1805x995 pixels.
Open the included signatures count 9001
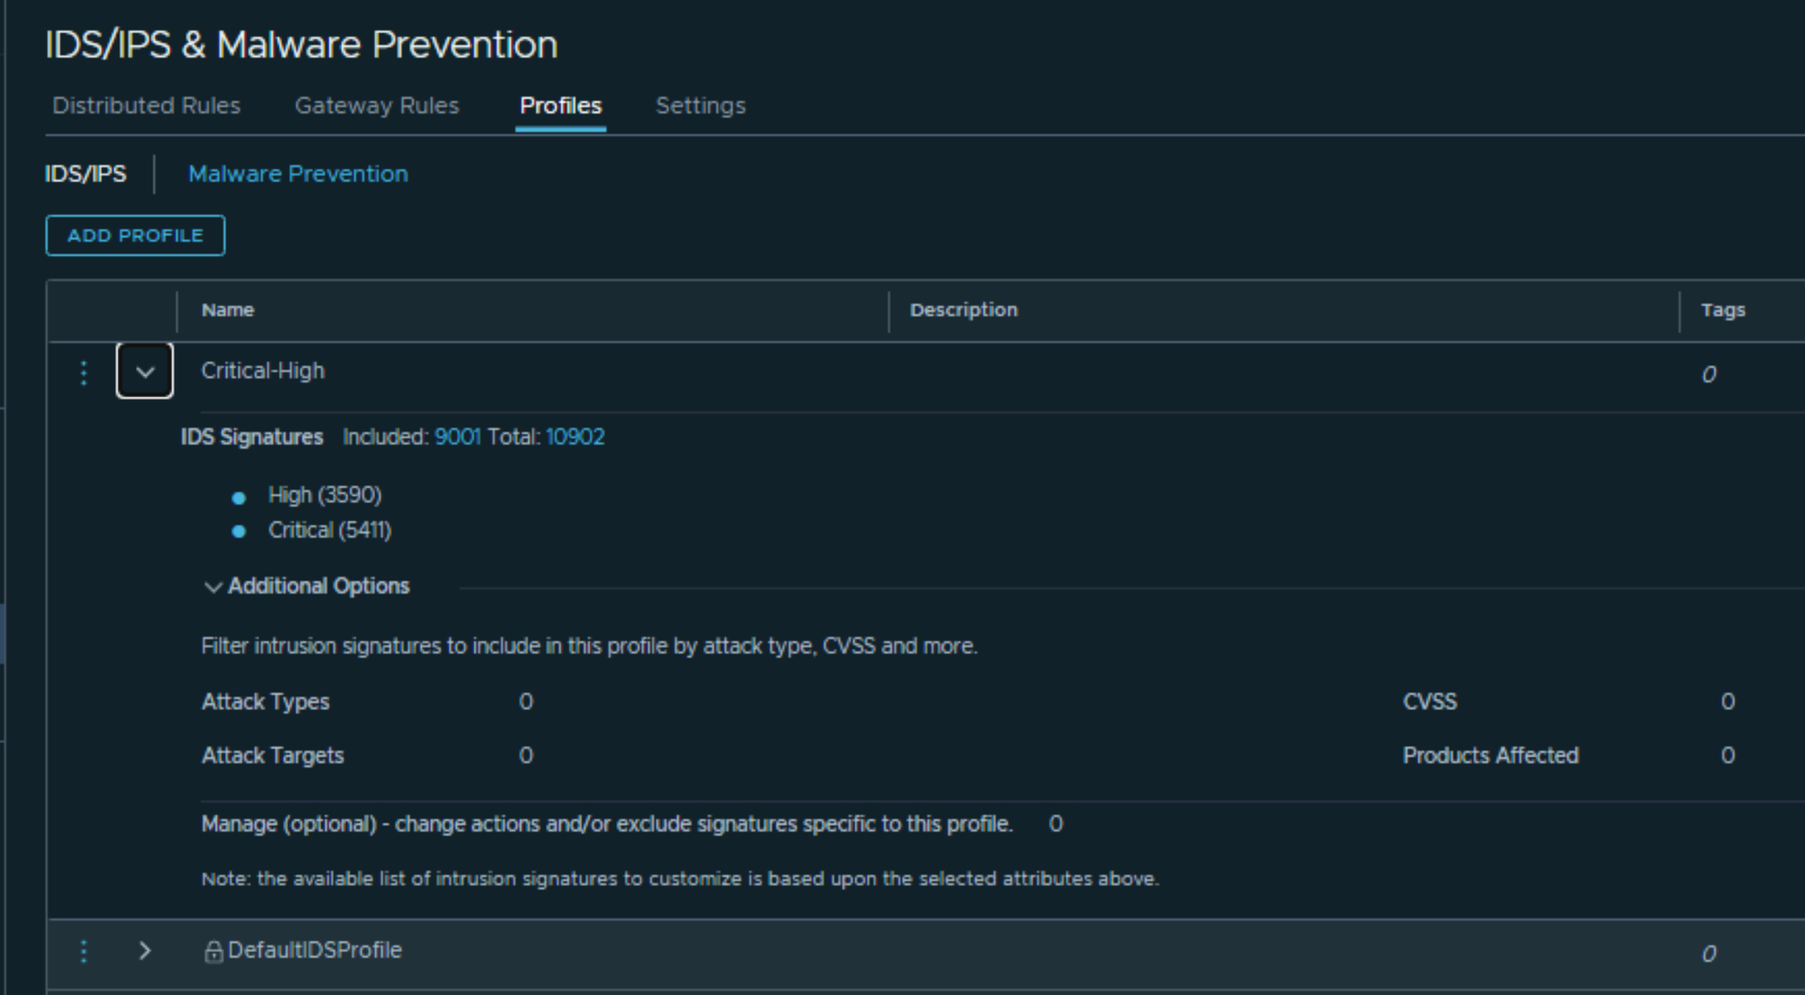click(457, 437)
